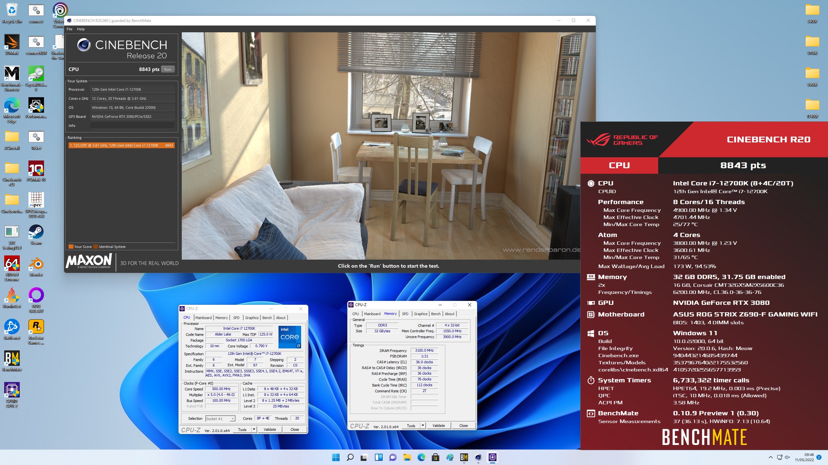This screenshot has height=465, width=828.
Task: Open File Explorer from the taskbar
Action: coord(407,457)
